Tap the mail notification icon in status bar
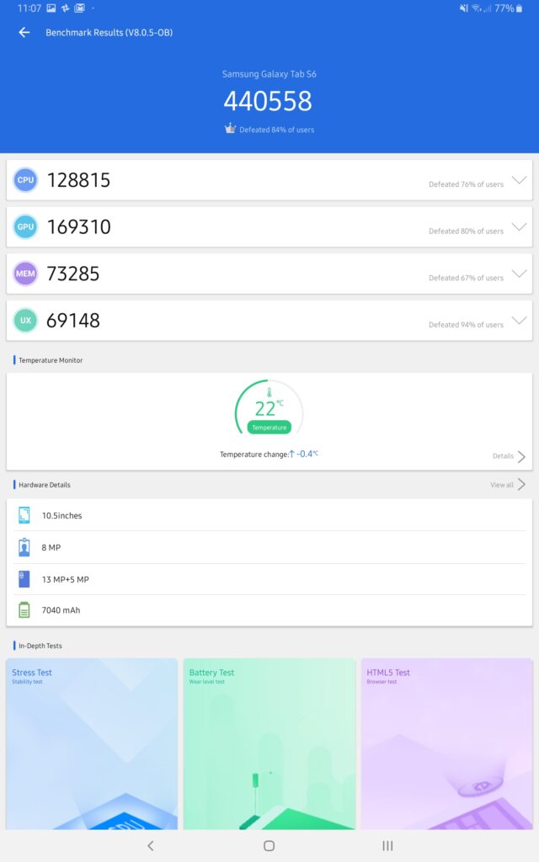The width and height of the screenshot is (539, 862). coord(80,8)
